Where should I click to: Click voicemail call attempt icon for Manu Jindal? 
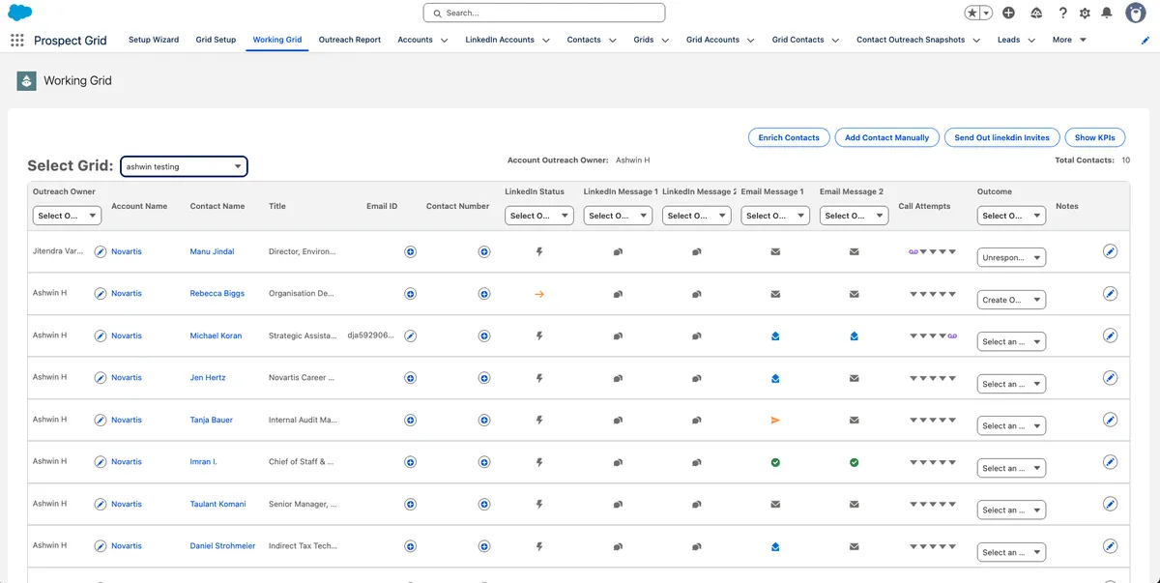coord(913,251)
